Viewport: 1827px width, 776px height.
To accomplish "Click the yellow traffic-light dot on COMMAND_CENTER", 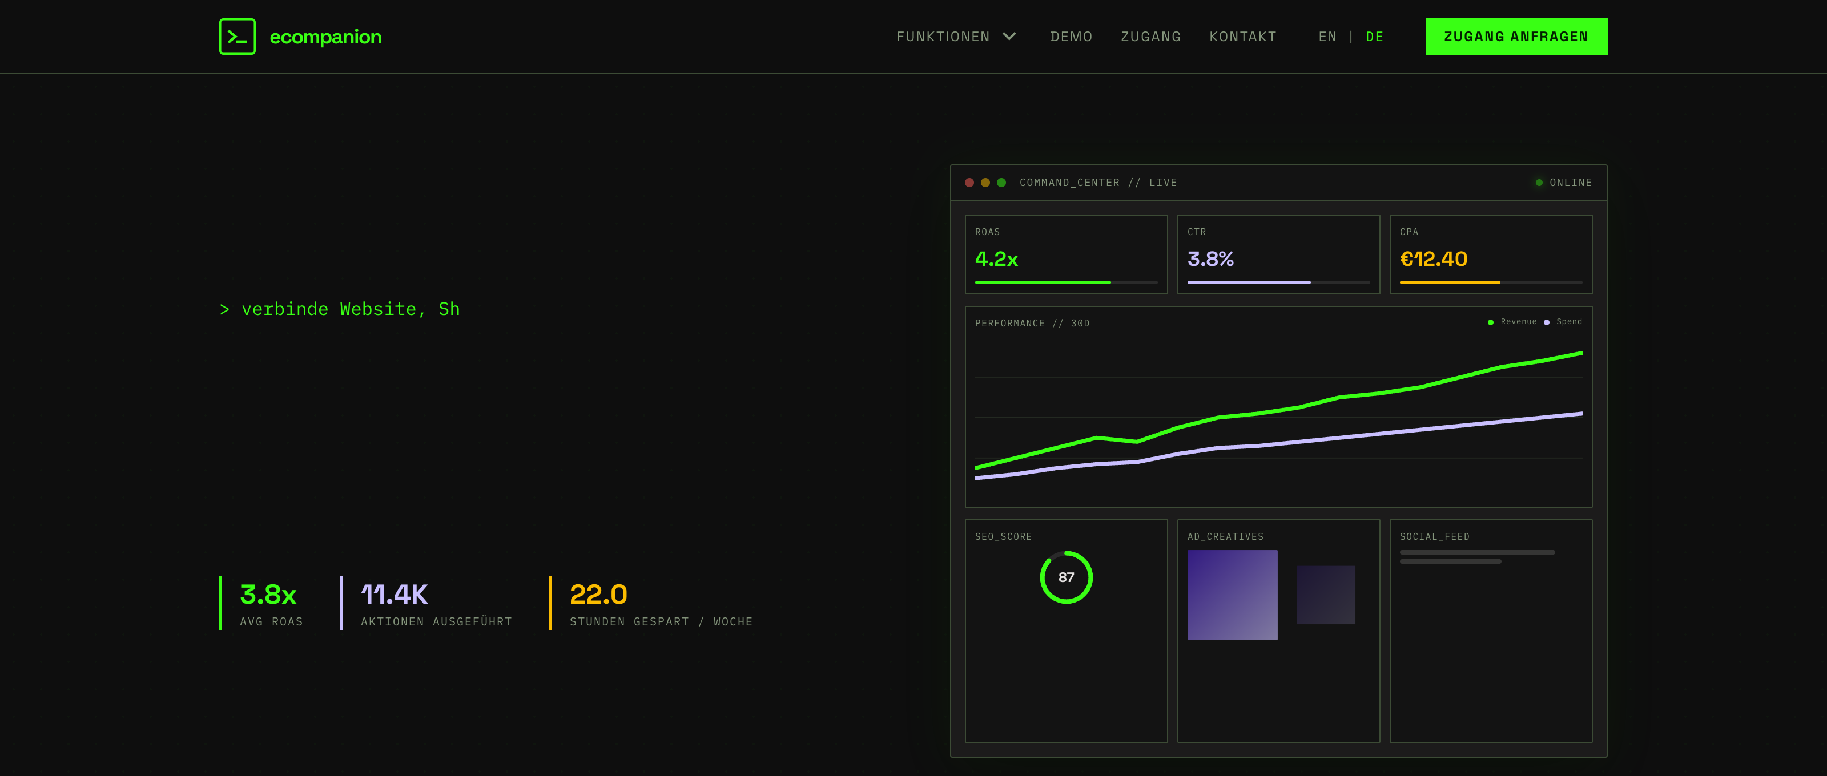I will coord(985,182).
